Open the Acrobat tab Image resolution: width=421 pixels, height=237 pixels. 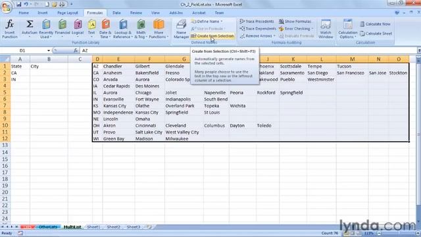coord(199,13)
